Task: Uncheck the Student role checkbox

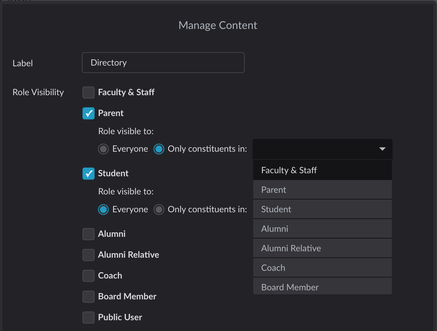Action: 89,174
